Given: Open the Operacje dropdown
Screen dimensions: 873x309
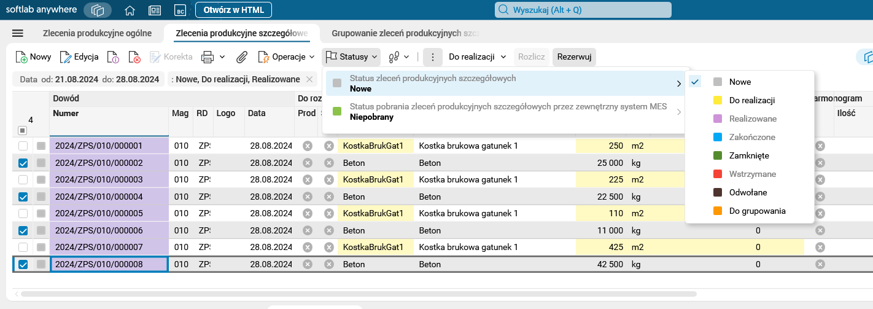Looking at the screenshot, I should pyautogui.click(x=286, y=57).
